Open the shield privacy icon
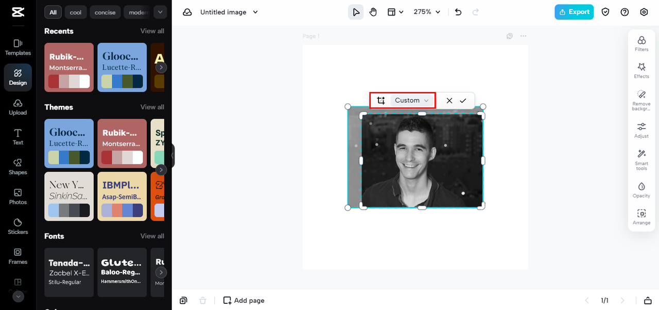659x310 pixels. [x=605, y=12]
